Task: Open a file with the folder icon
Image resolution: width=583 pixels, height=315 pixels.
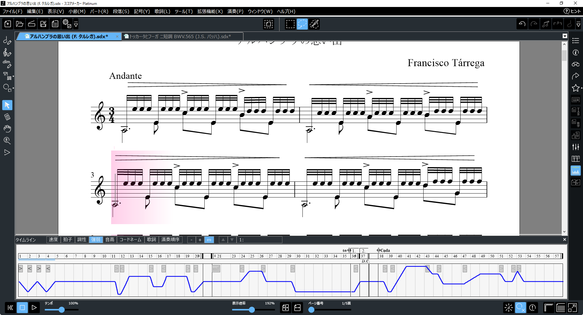Action: (20, 24)
